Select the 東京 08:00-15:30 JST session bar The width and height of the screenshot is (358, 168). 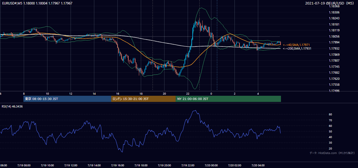click(x=68, y=99)
